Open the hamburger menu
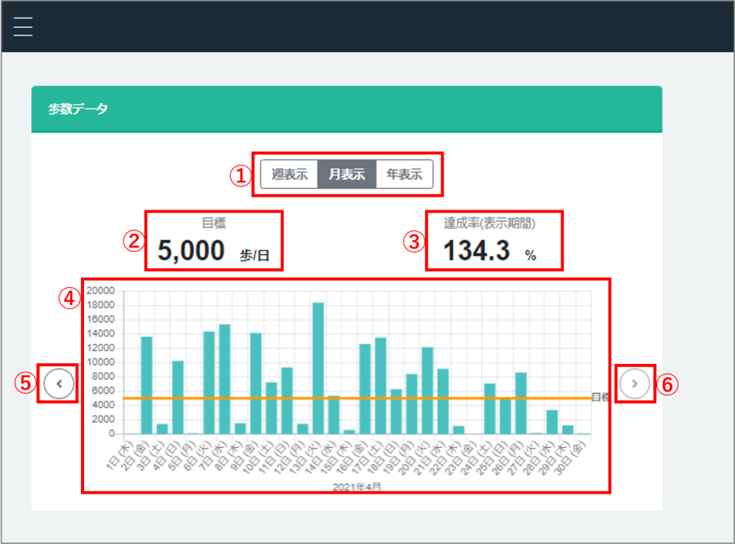735x544 pixels. (23, 26)
